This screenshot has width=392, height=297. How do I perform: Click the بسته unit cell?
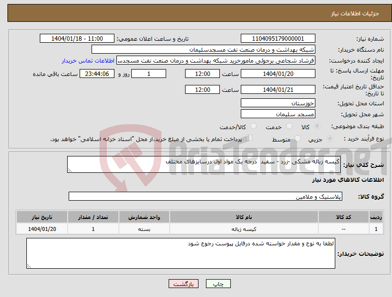tap(144, 229)
